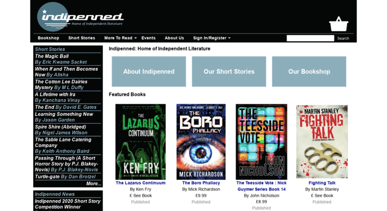
Task: Open The End by David E. Gates
Action: point(65,107)
